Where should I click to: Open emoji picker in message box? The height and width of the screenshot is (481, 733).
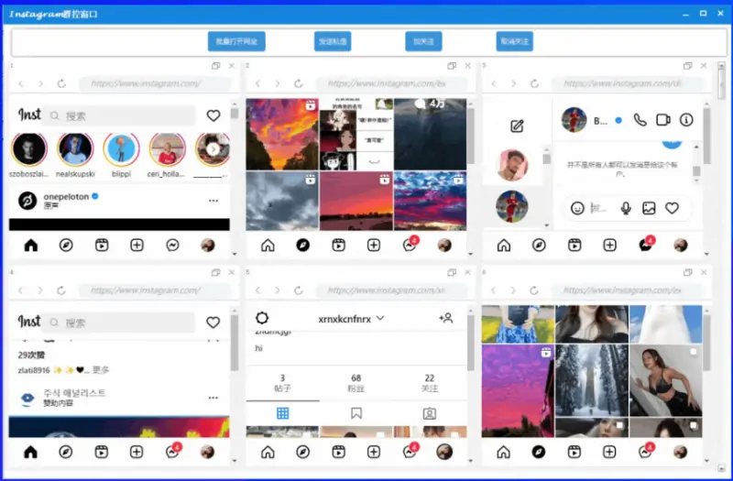tap(577, 208)
